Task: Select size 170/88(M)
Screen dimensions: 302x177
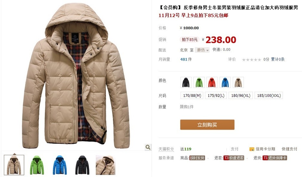Action: (192, 96)
